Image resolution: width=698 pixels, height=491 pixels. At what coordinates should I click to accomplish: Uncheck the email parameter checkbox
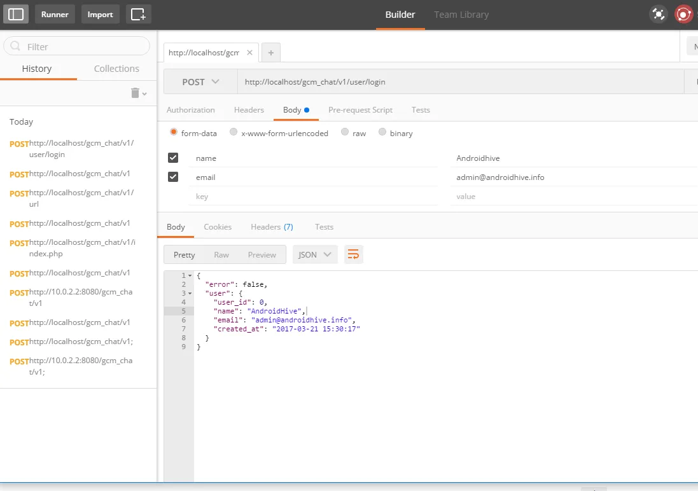[x=173, y=177]
